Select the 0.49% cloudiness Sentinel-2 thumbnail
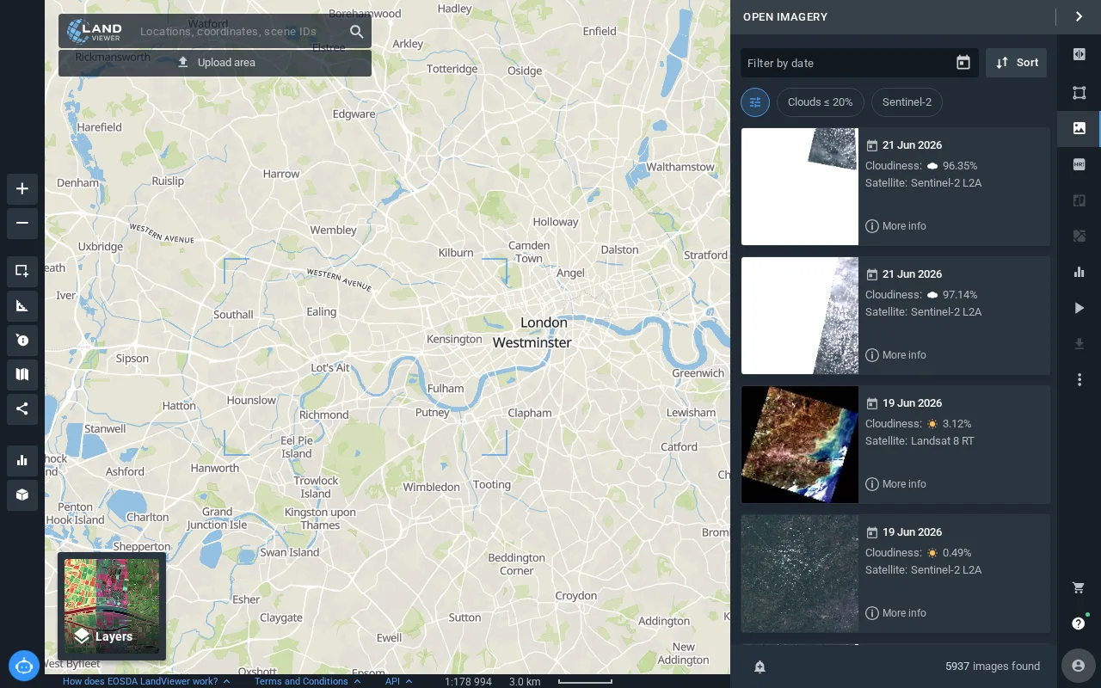1101x688 pixels. 800,574
